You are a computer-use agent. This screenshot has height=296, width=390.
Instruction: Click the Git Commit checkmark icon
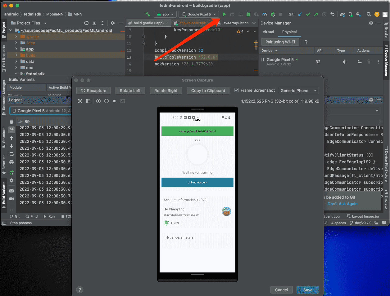pyautogui.click(x=308, y=14)
